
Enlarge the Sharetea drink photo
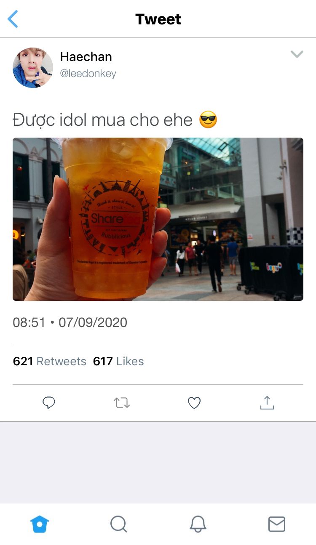[x=158, y=219]
